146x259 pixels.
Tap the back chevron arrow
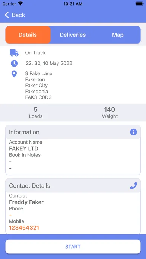7,15
